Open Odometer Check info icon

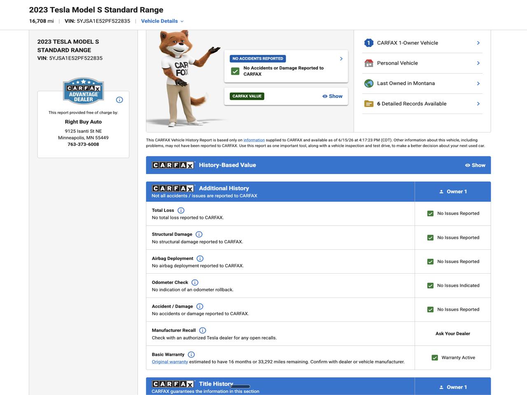195,283
